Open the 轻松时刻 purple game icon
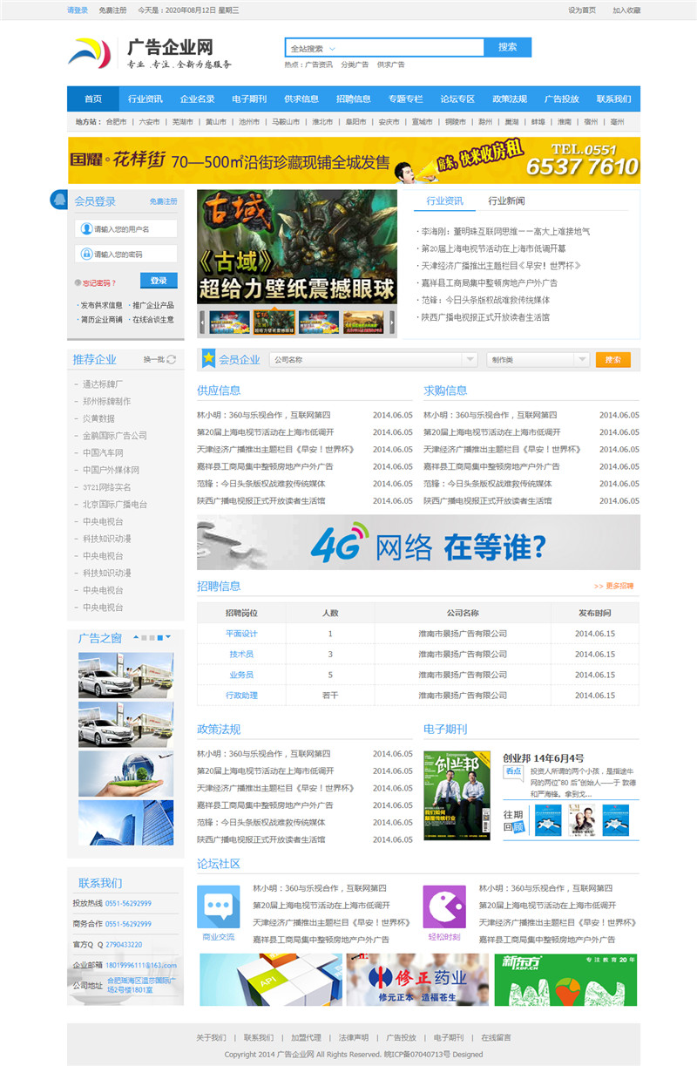 click(444, 907)
